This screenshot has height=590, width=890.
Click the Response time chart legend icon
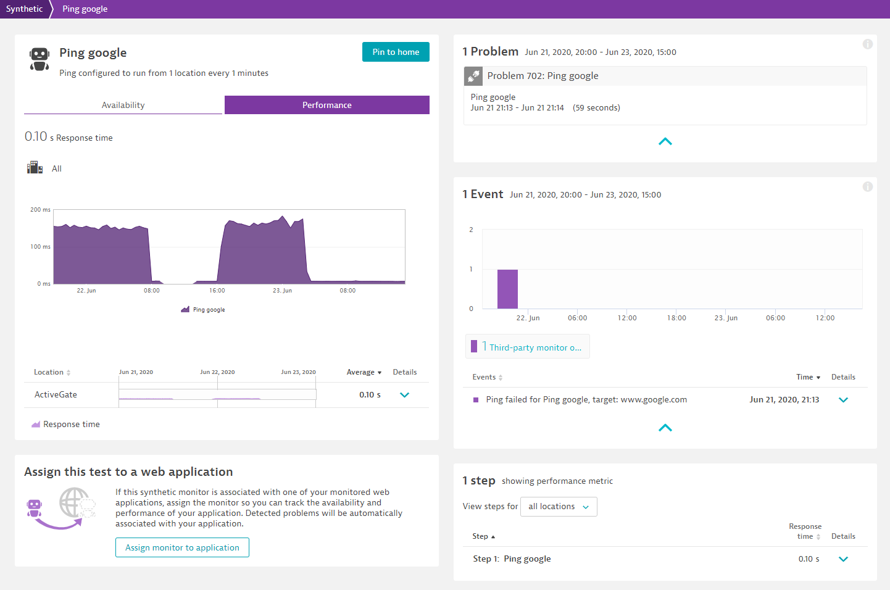point(36,424)
